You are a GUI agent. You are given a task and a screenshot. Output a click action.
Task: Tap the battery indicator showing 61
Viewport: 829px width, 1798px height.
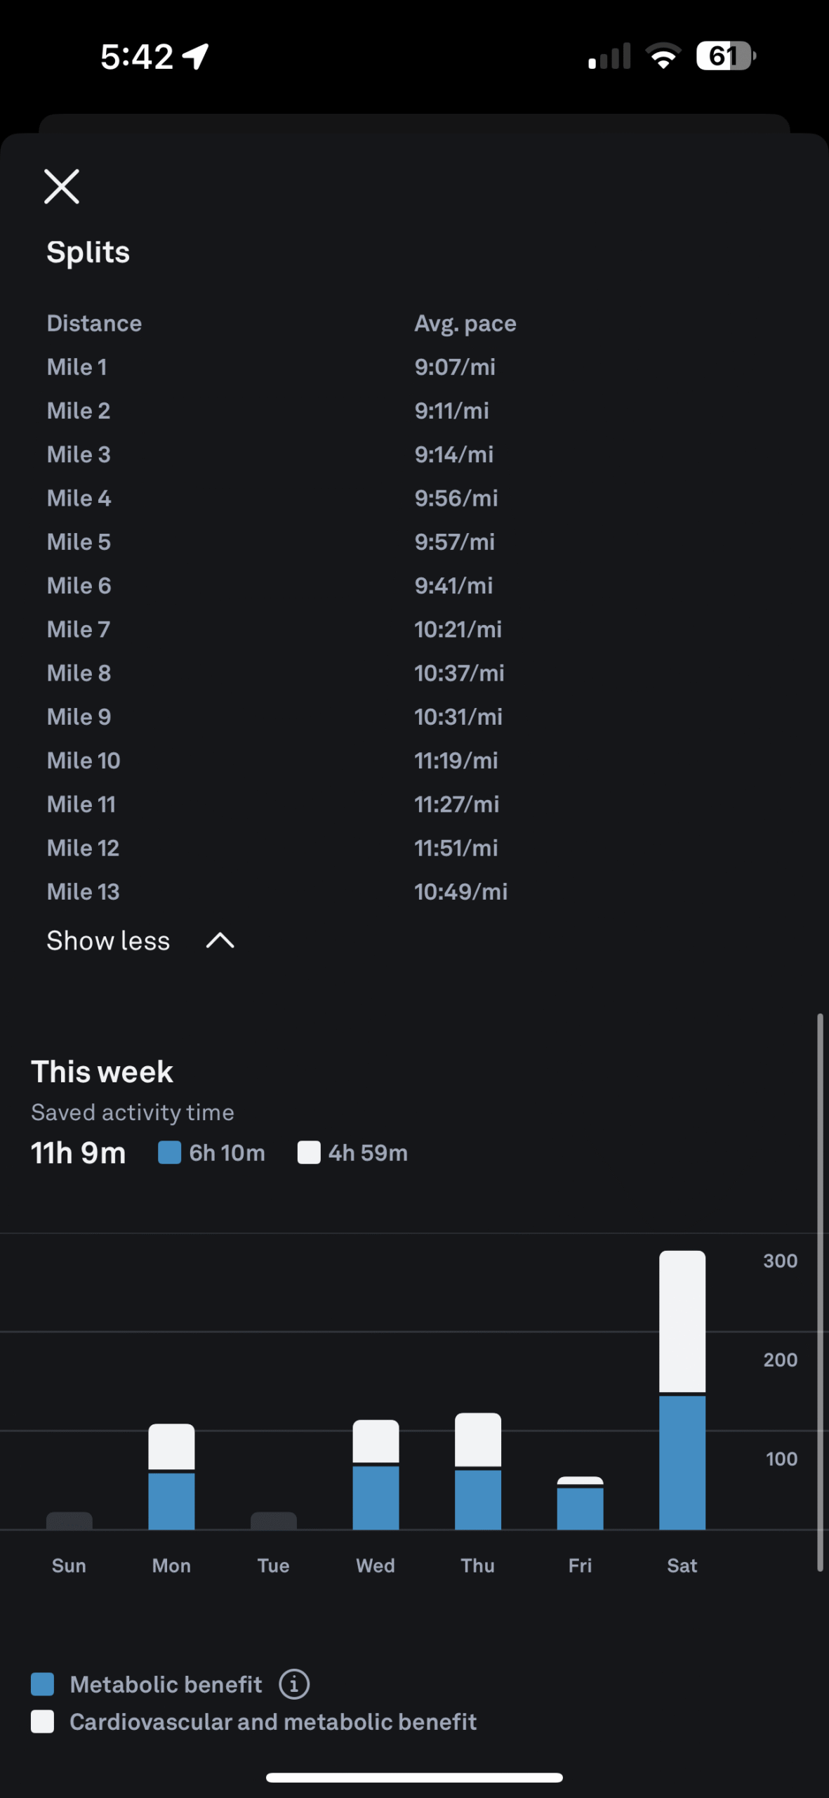725,56
